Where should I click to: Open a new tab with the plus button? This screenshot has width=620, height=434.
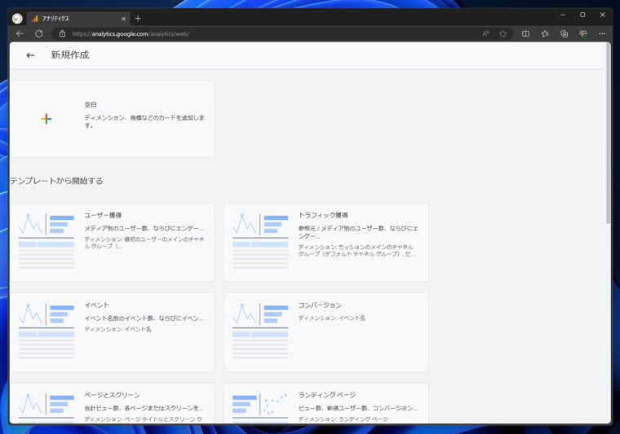point(138,19)
